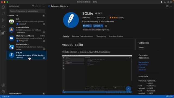Refresh the extensions list
This screenshot has width=174, height=98.
click(x=36, y=6)
